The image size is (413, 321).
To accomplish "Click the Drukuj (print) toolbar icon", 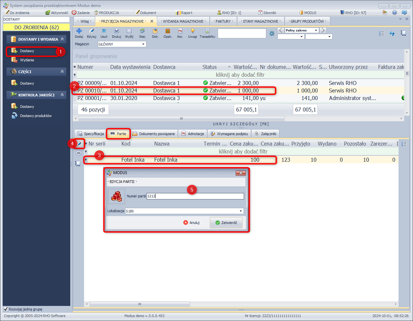I will pos(117,31).
